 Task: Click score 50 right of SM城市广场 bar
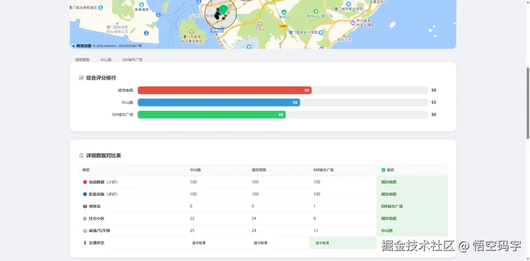pyautogui.click(x=434, y=115)
